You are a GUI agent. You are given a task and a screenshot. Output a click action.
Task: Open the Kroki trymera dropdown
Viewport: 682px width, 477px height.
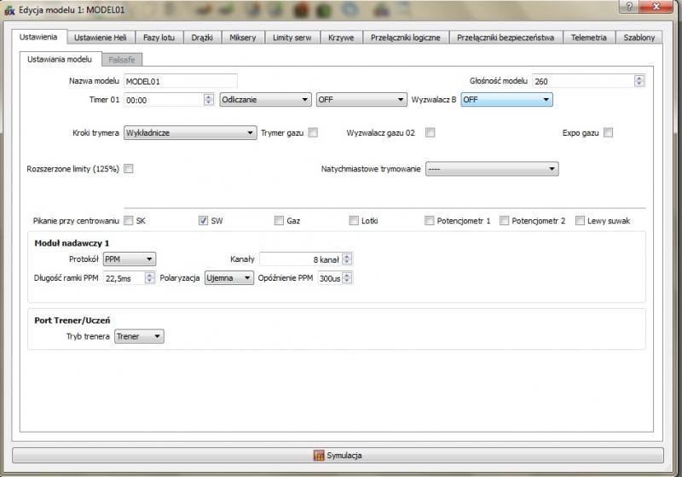pos(189,132)
